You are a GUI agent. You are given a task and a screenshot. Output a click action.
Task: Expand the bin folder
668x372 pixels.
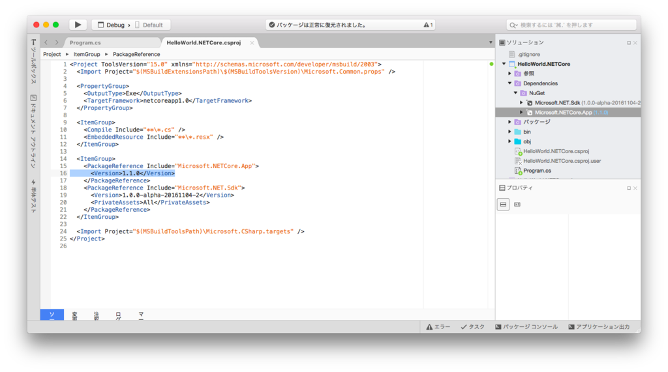click(509, 132)
